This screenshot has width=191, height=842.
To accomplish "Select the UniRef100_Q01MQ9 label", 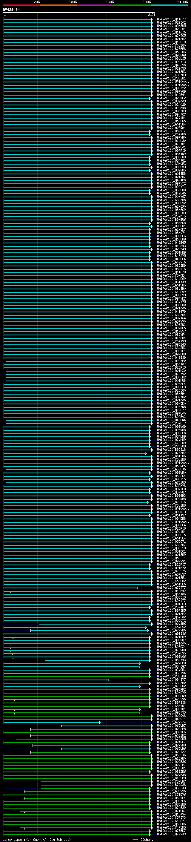I will pyautogui.click(x=171, y=637).
